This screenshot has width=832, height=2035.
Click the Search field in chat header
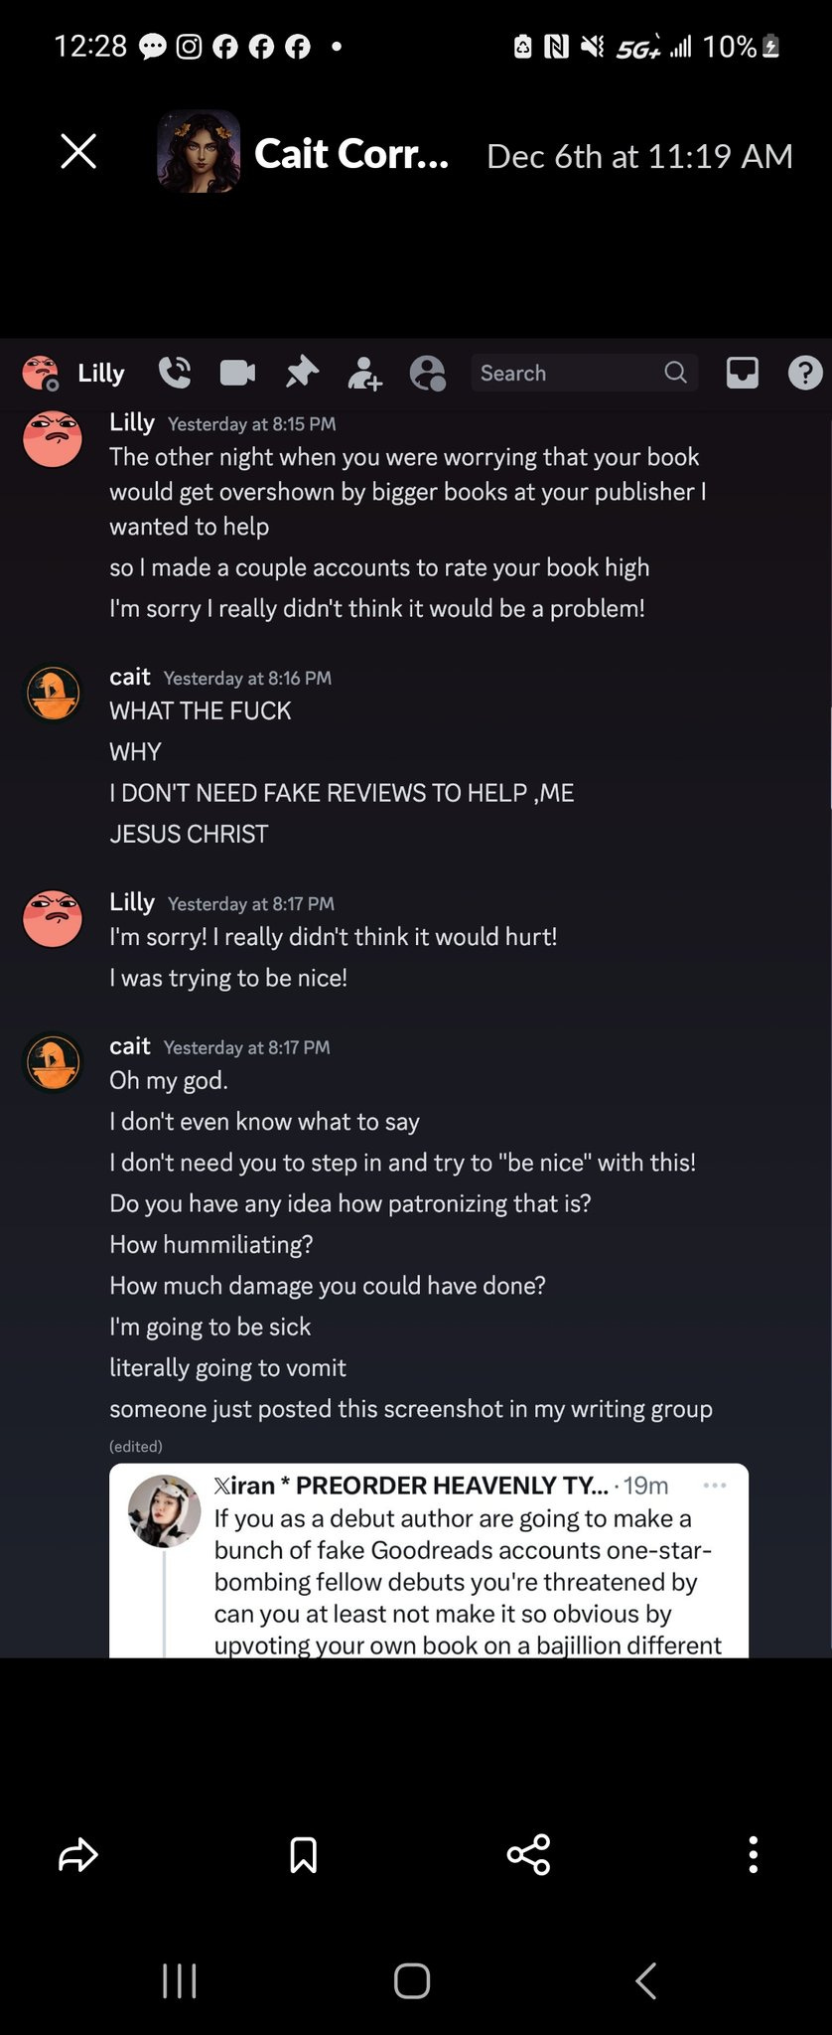[x=584, y=373]
